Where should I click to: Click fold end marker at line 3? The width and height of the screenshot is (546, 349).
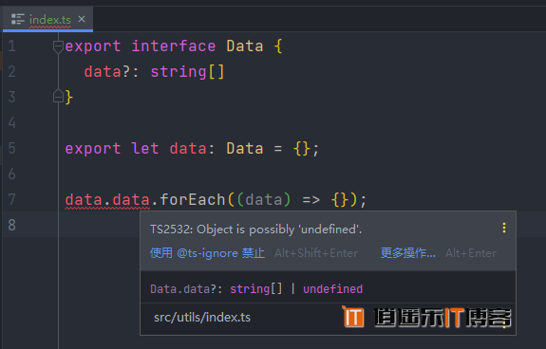coord(58,97)
